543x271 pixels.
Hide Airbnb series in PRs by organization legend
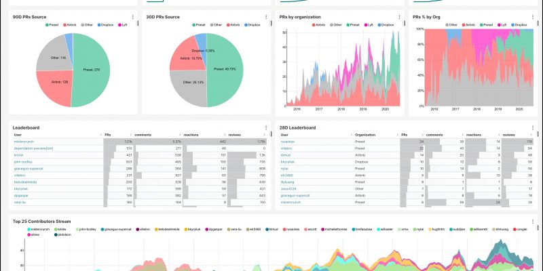coord(319,25)
